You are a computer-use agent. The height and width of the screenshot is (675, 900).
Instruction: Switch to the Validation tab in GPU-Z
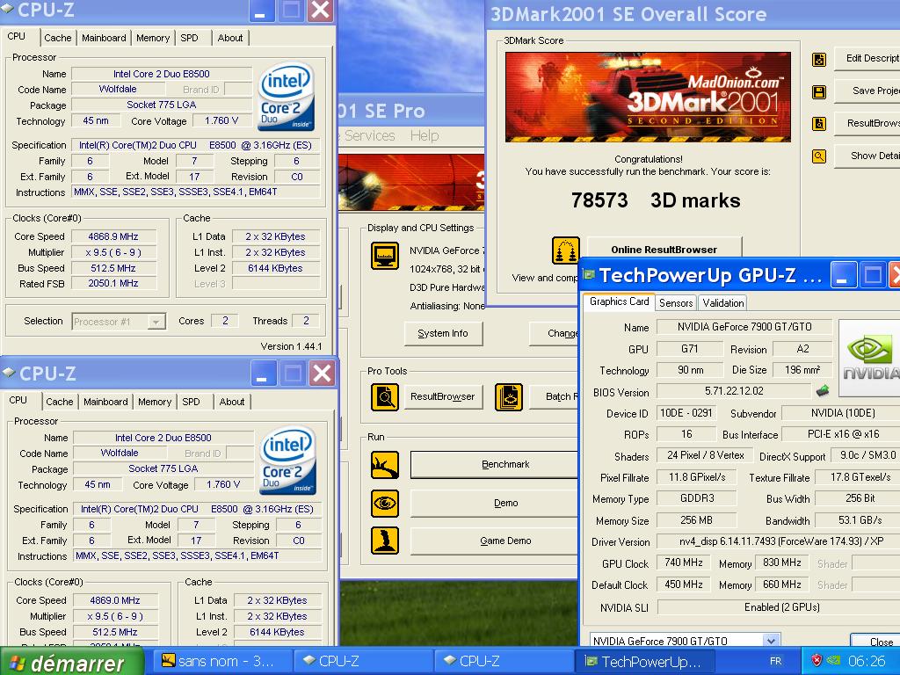(722, 303)
